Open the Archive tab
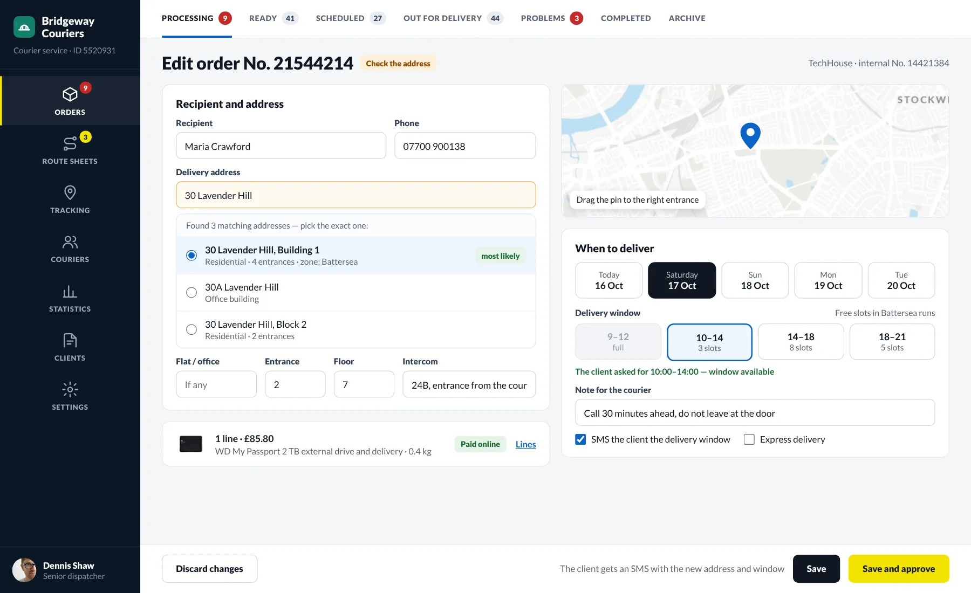Image resolution: width=971 pixels, height=593 pixels. [x=687, y=18]
